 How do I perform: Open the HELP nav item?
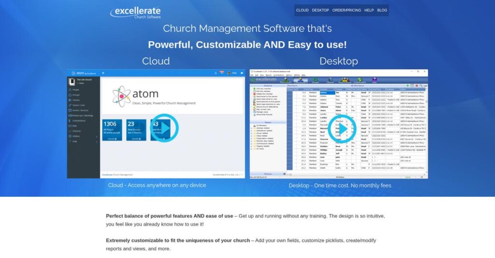pos(369,10)
